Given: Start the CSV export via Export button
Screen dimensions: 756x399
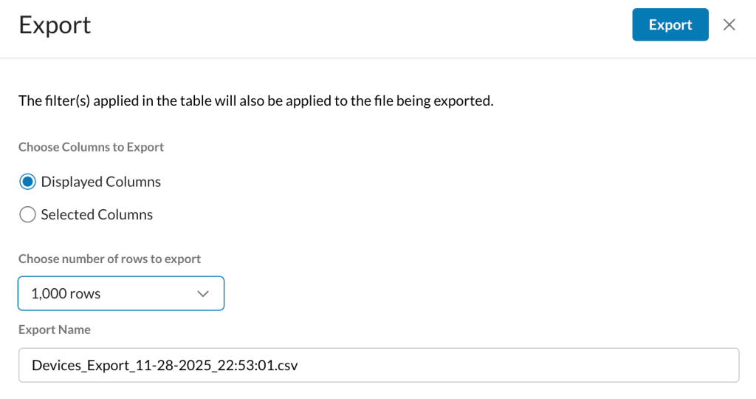Looking at the screenshot, I should pos(670,24).
